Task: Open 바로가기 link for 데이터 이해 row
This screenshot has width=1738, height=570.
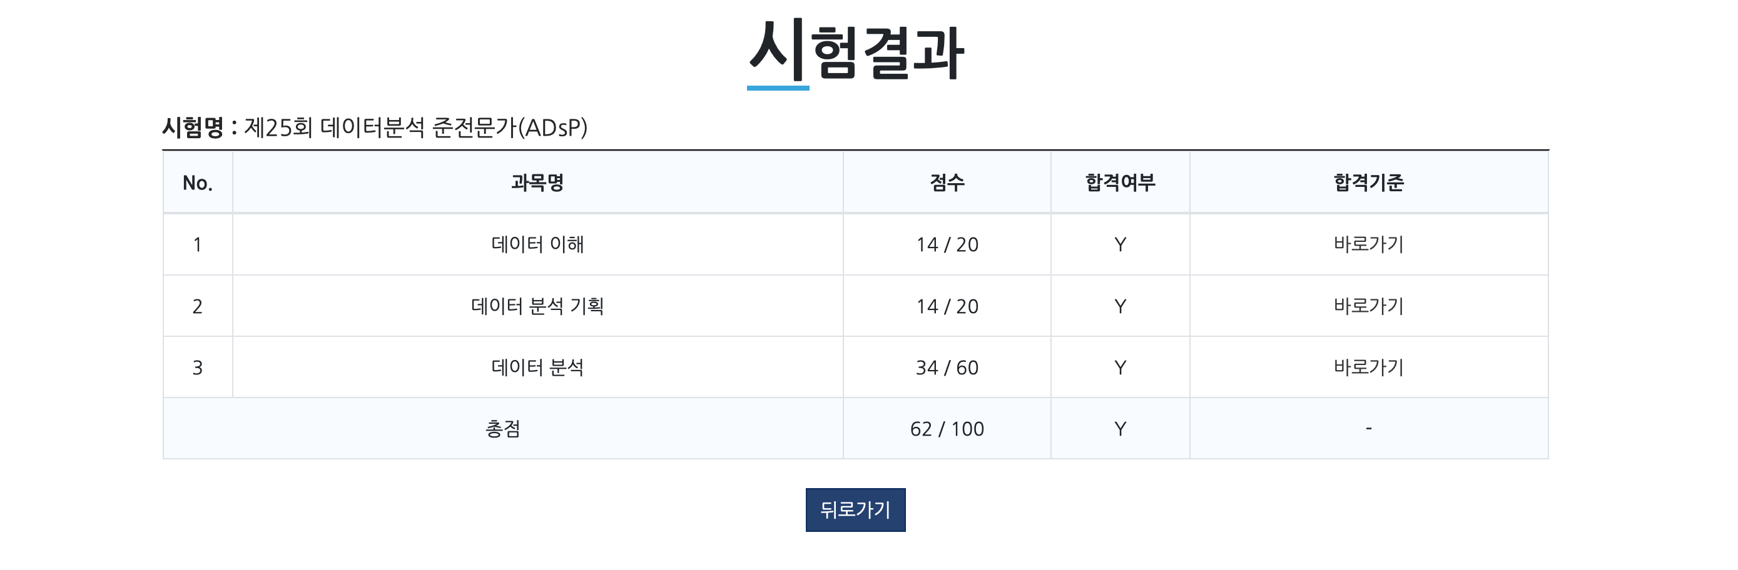Action: tap(1368, 244)
